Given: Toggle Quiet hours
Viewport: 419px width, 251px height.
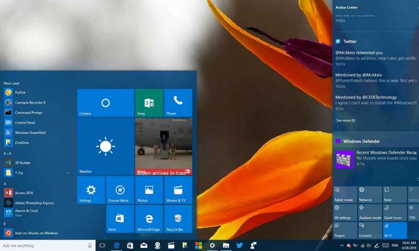Looking at the screenshot, I should tap(395, 212).
